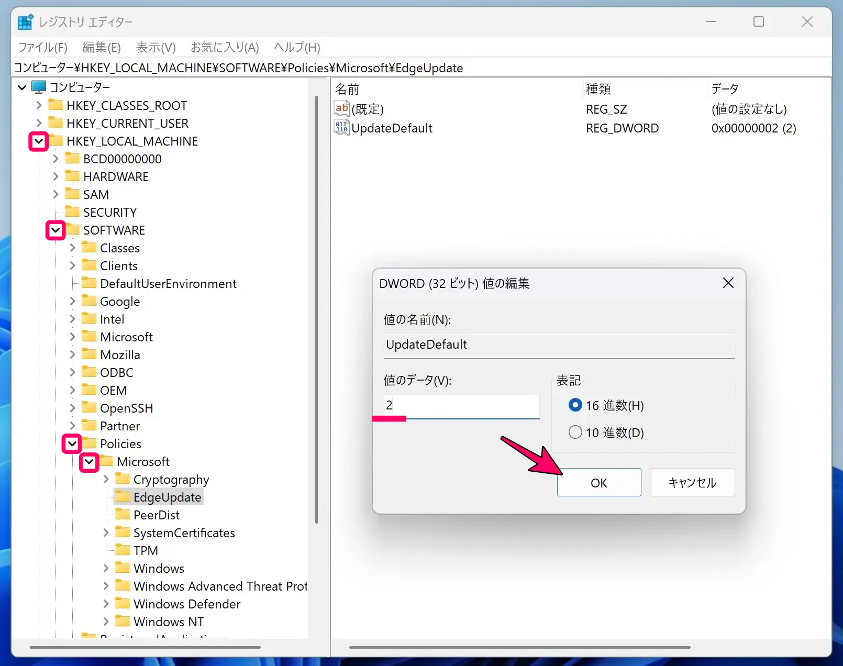The image size is (843, 666).
Task: Click the Registry Editor app icon
Action: 25,22
